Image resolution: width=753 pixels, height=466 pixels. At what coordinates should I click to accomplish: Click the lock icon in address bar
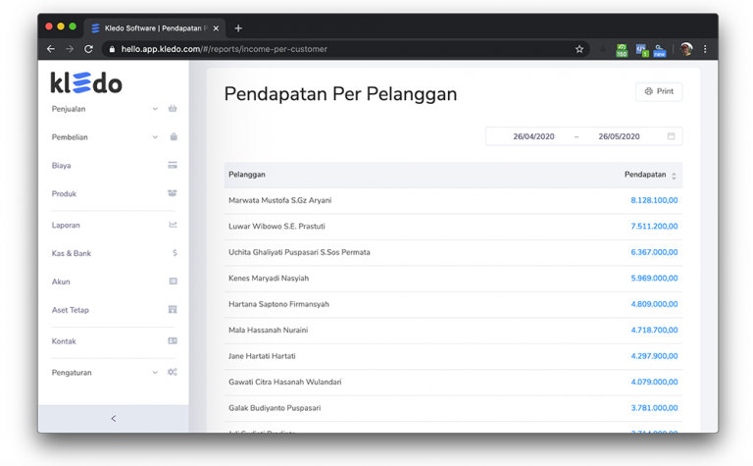(112, 49)
